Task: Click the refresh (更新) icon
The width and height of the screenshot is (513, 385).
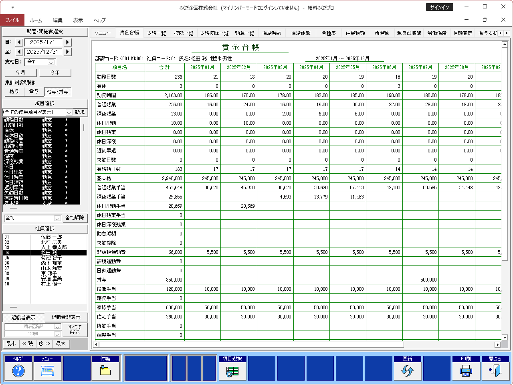Action: point(407,371)
